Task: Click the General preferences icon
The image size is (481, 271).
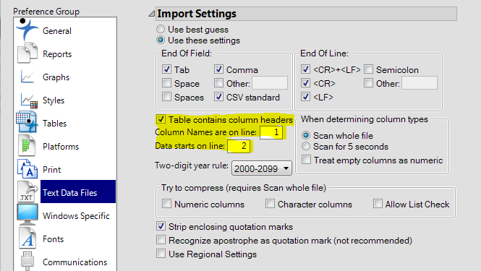Action: coord(27,30)
